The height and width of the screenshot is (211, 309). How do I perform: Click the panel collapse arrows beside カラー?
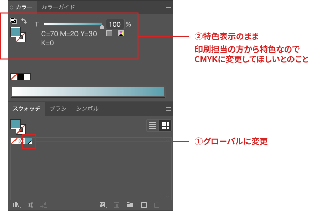(12, 7)
